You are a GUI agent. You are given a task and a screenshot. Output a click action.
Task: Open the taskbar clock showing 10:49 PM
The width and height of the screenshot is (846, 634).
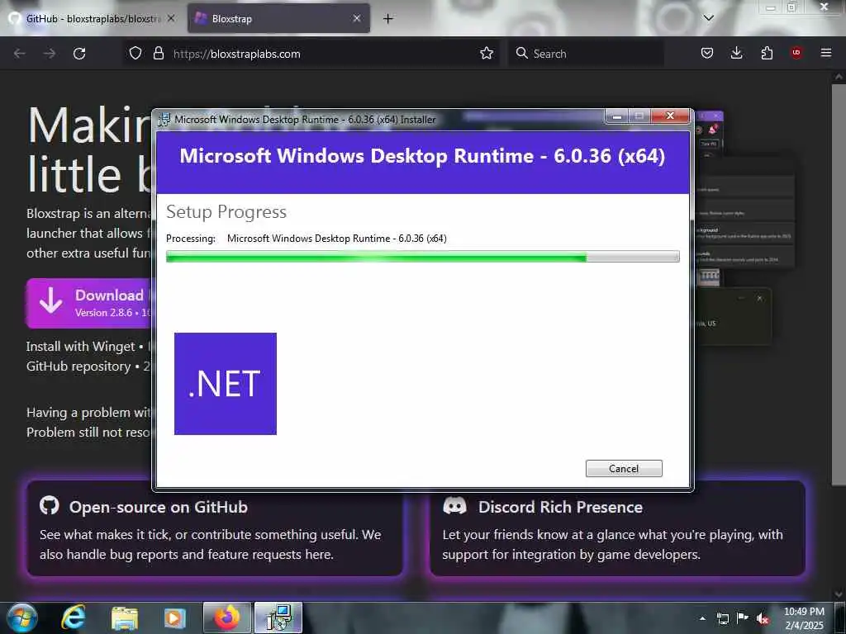click(x=804, y=618)
